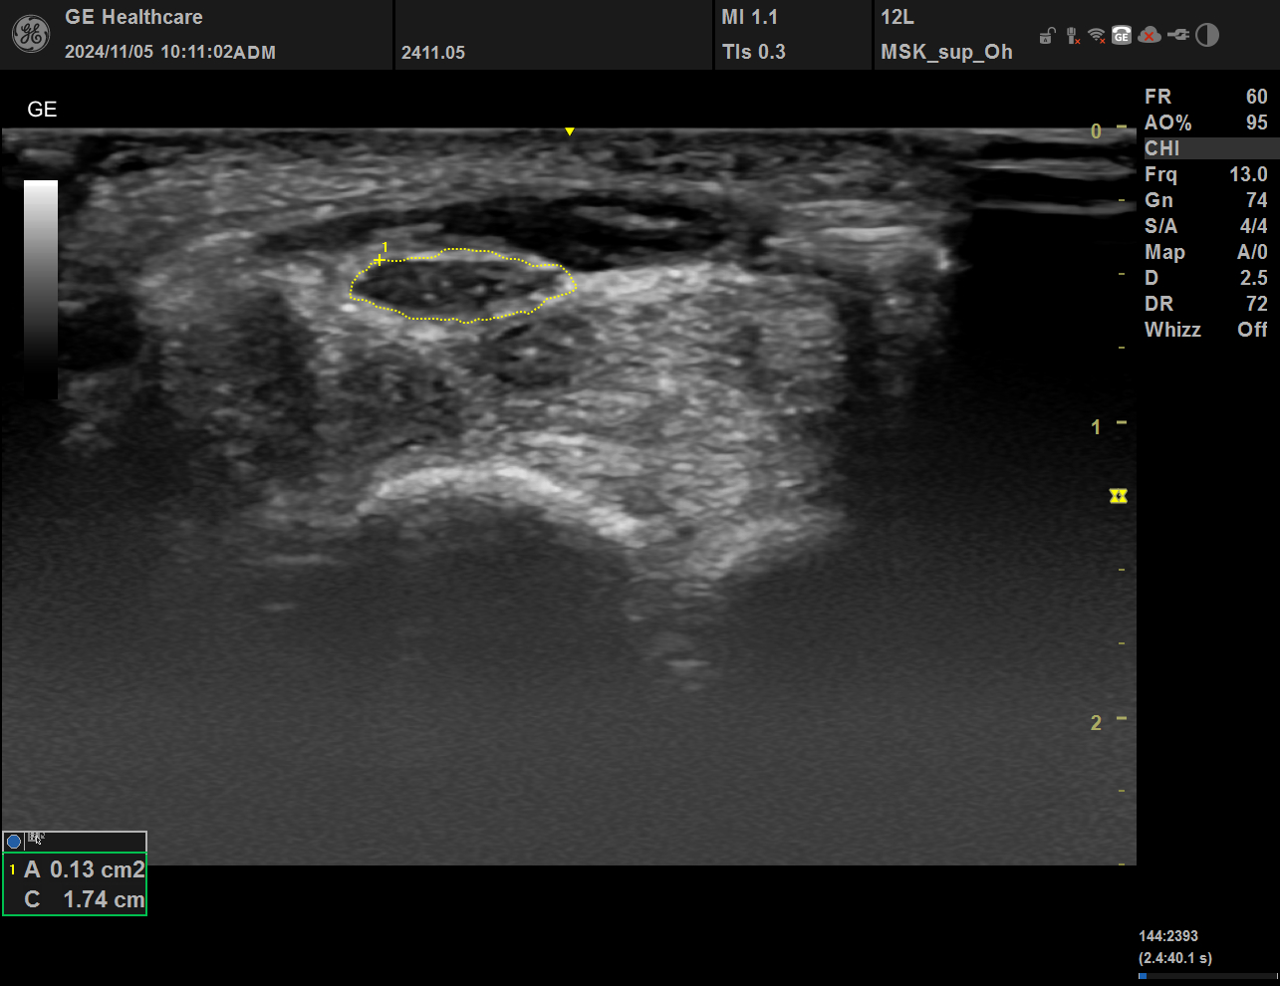This screenshot has height=986, width=1280.
Task: Select the CHI highlighted parameter row
Action: pyautogui.click(x=1210, y=148)
